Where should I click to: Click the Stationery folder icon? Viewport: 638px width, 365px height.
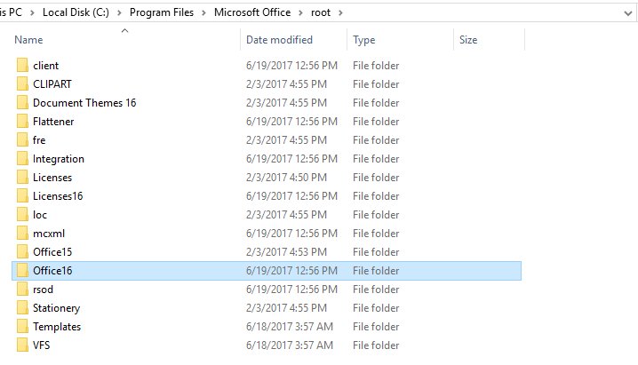point(23,308)
